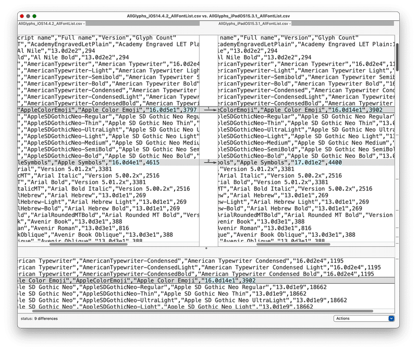
Task: Click left row AppleSDGothicNeo-UltraLight
Action: (x=108, y=129)
